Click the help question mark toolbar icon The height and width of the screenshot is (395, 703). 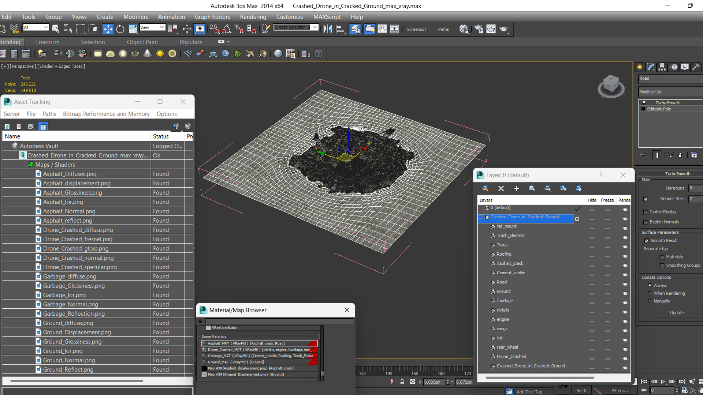[319, 54]
